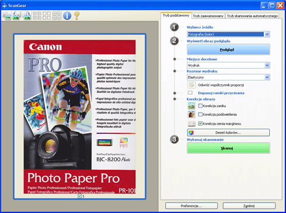Open Deseń kolorów color pattern dialog

(228, 133)
